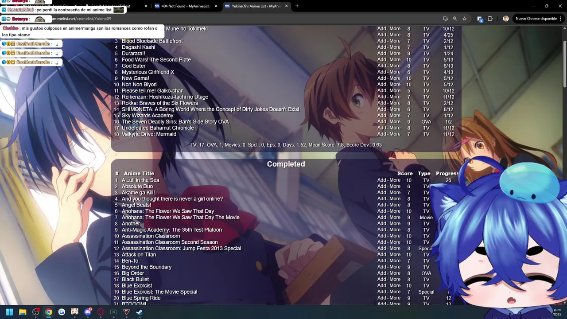The image size is (567, 319).
Task: Open the Attack on Titan link
Action: [x=139, y=255]
